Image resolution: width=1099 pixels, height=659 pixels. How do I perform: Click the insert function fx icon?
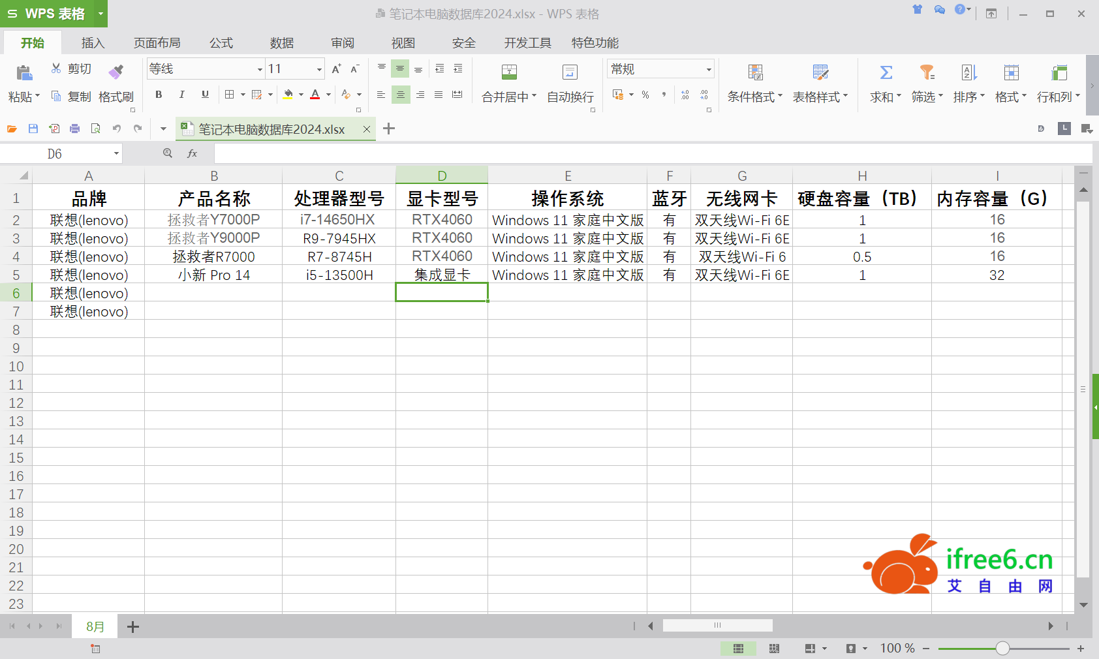pyautogui.click(x=192, y=153)
